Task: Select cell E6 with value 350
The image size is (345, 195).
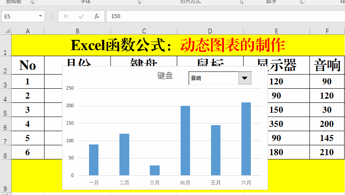Action: (x=288, y=124)
